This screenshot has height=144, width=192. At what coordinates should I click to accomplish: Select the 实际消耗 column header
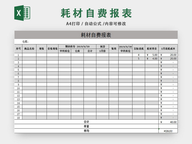point(139,49)
